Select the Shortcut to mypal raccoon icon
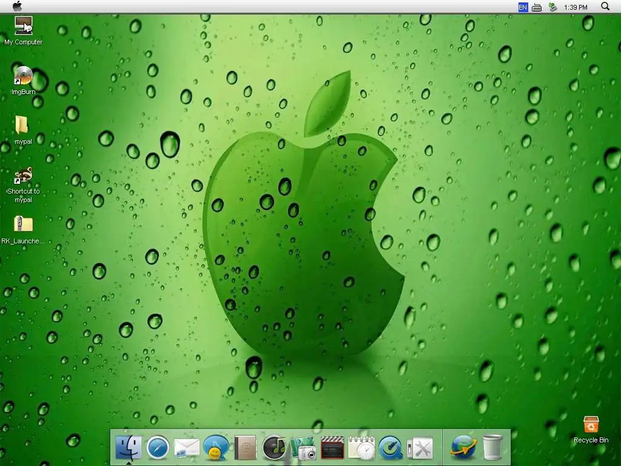The height and width of the screenshot is (466, 621). [x=24, y=175]
